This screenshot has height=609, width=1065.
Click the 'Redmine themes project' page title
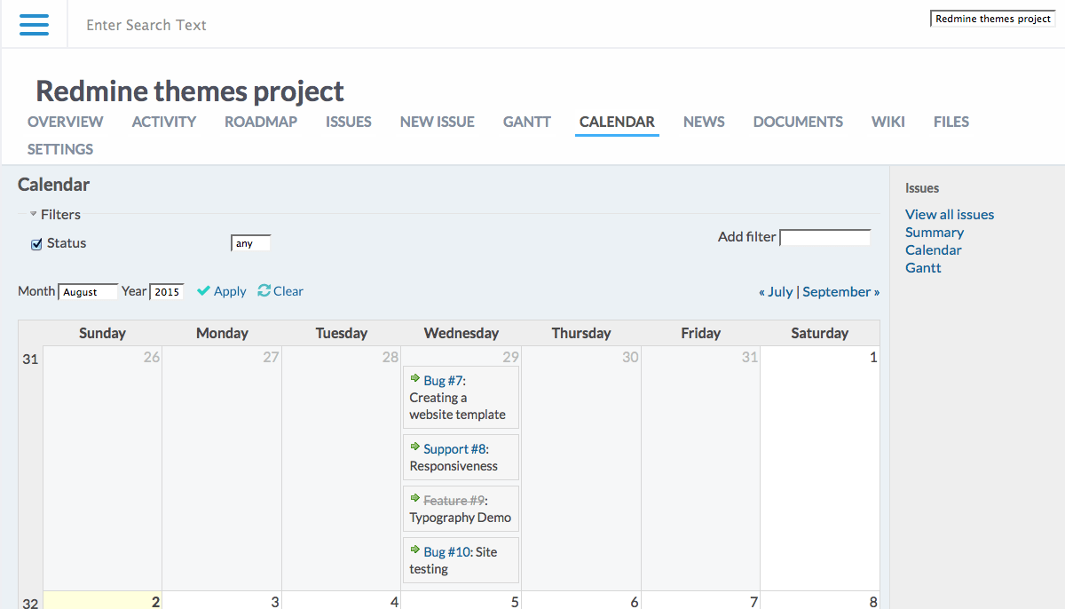click(190, 91)
